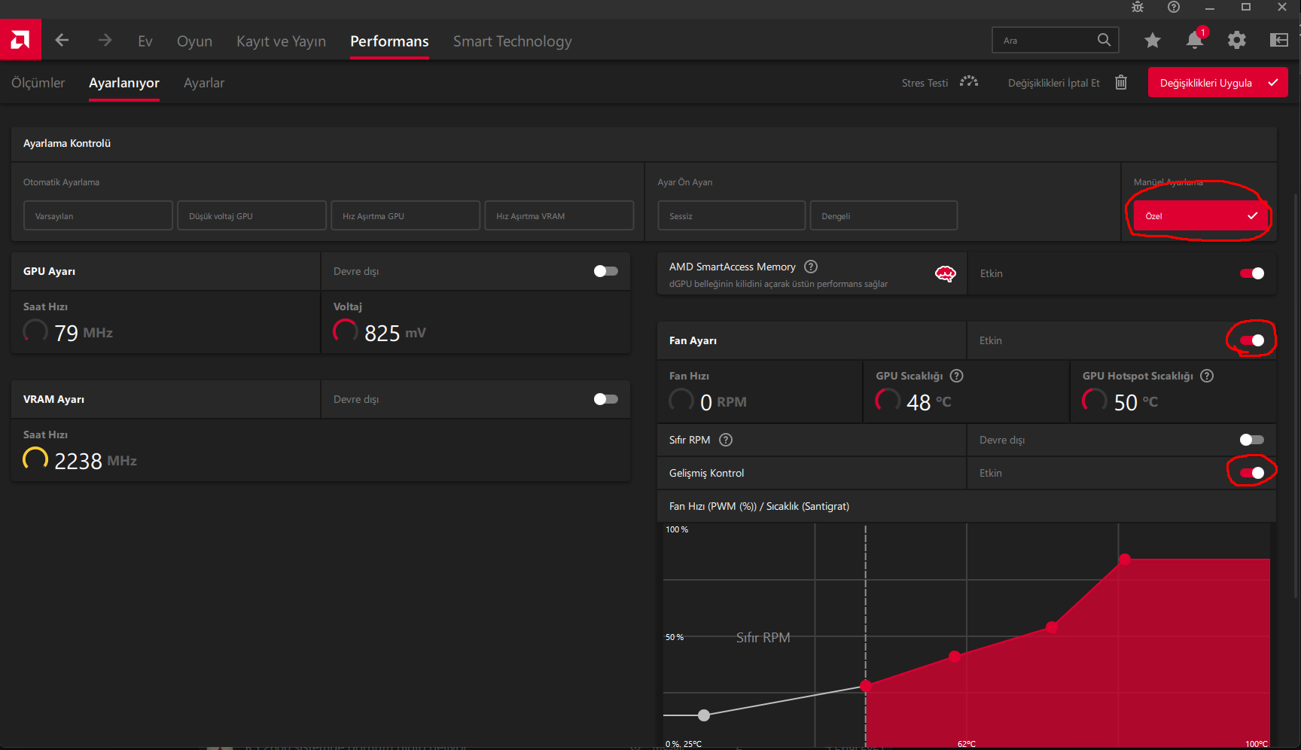Click the AMD logo home icon
The height and width of the screenshot is (750, 1301).
20,40
